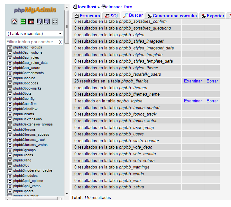Open phpbb3forums_access table in sidebar
Viewport: 231px width, 207px height.
click(x=31, y=135)
